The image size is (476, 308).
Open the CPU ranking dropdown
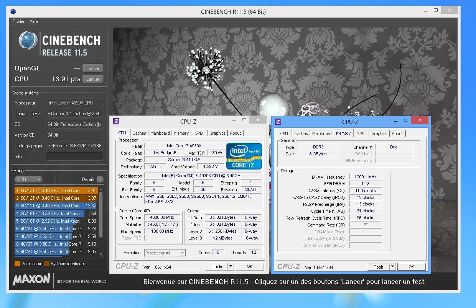pyautogui.click(x=29, y=179)
